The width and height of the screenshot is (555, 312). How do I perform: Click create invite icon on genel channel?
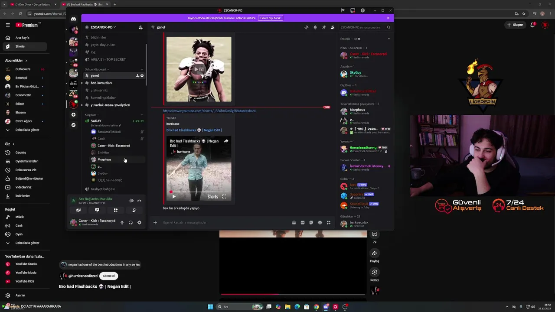pos(137,76)
